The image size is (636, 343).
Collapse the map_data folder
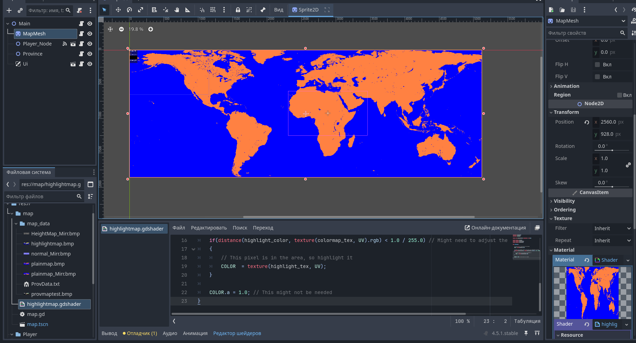(x=16, y=224)
